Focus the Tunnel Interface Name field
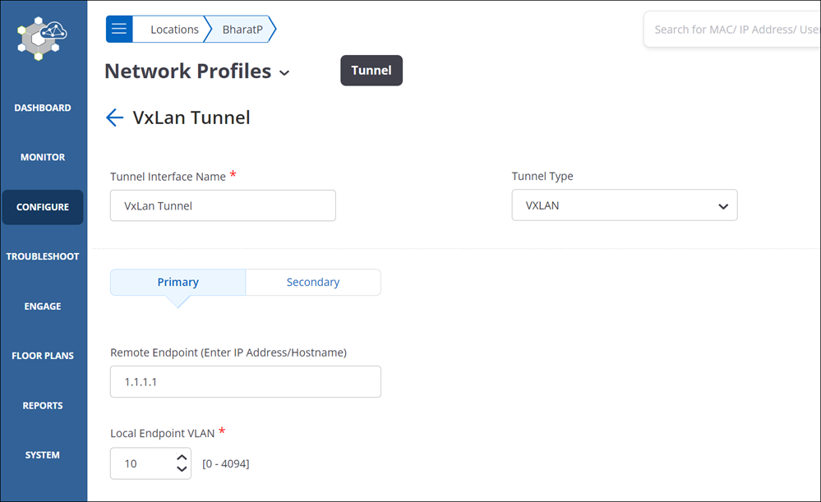The height and width of the screenshot is (502, 821). [223, 205]
